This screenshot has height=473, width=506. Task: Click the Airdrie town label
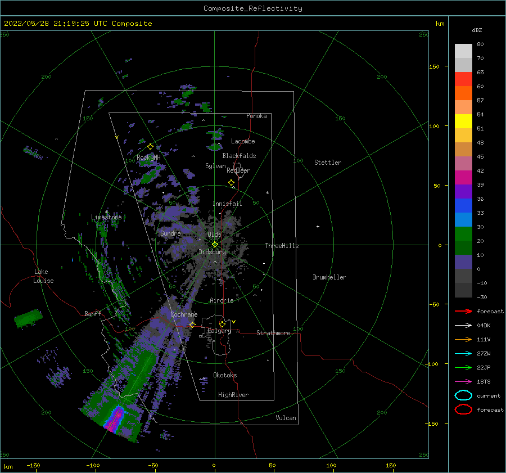pos(222,300)
